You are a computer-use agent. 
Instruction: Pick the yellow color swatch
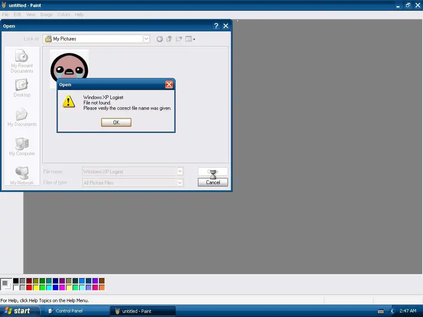pyautogui.click(x=36, y=288)
